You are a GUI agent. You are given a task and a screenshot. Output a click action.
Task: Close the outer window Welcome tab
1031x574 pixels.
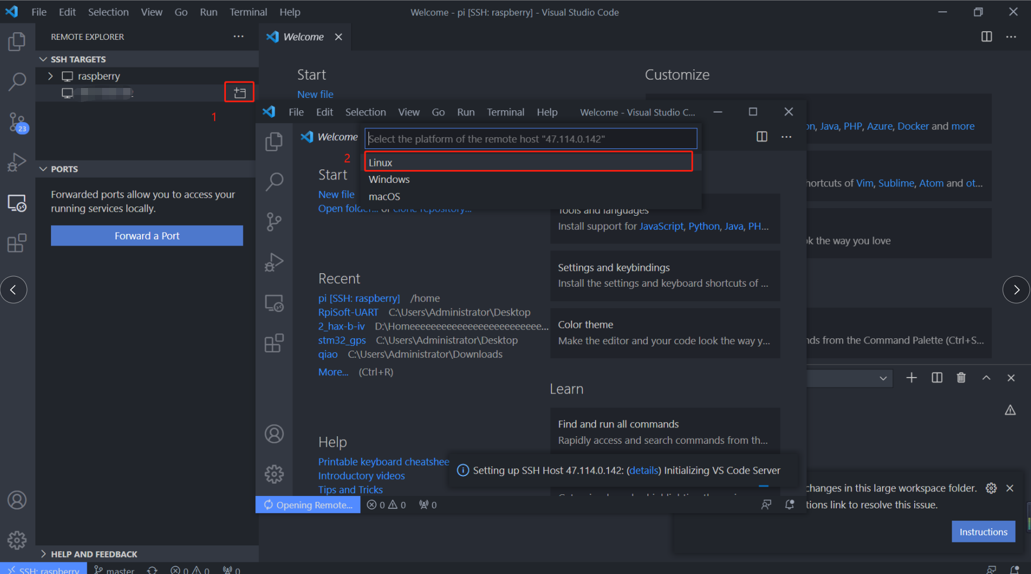(x=339, y=36)
